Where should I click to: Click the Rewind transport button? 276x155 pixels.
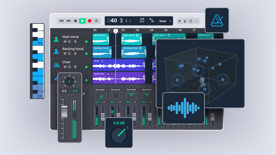point(61,21)
